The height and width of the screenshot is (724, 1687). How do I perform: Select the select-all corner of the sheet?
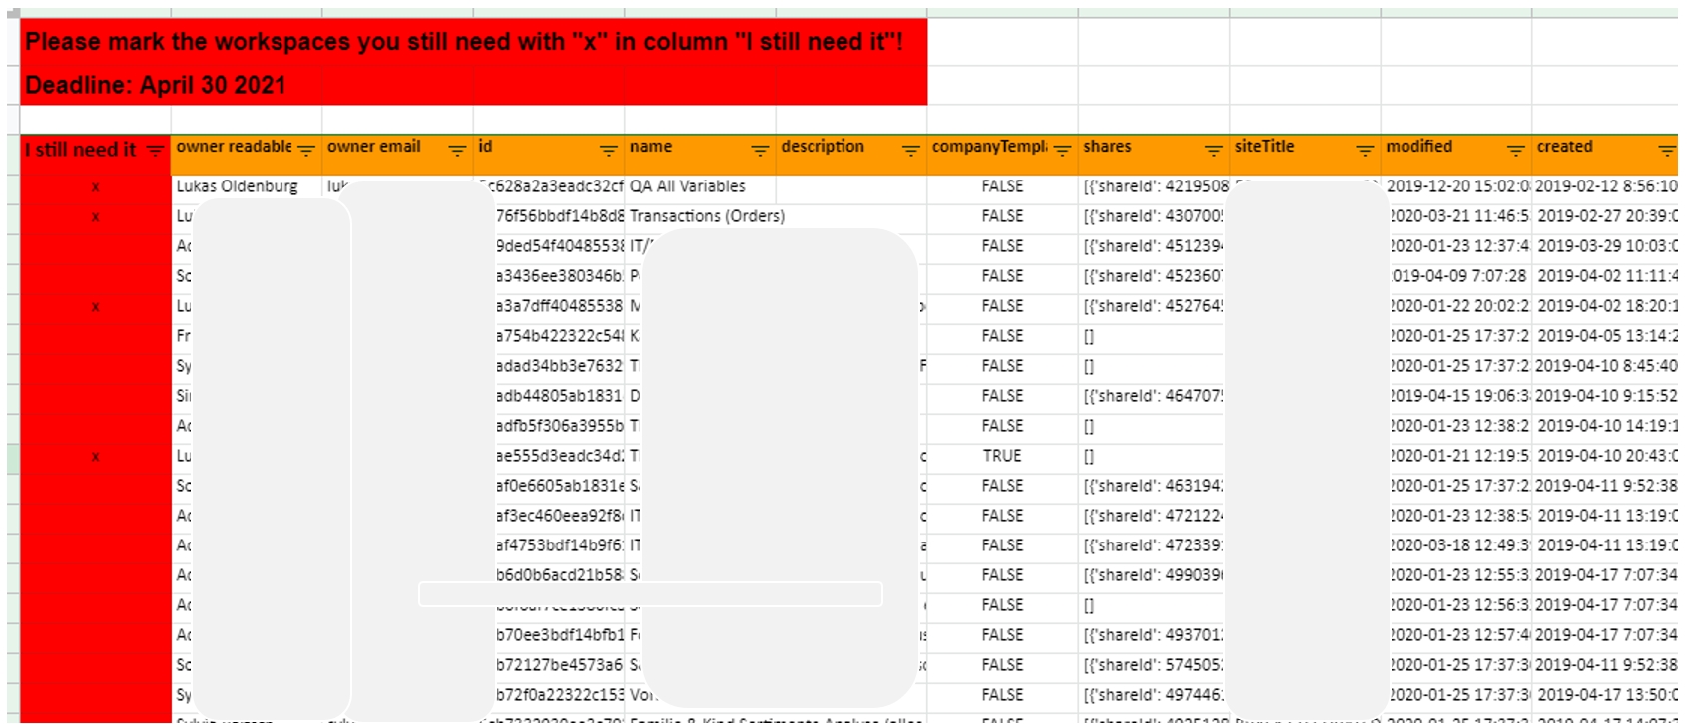[x=12, y=12]
